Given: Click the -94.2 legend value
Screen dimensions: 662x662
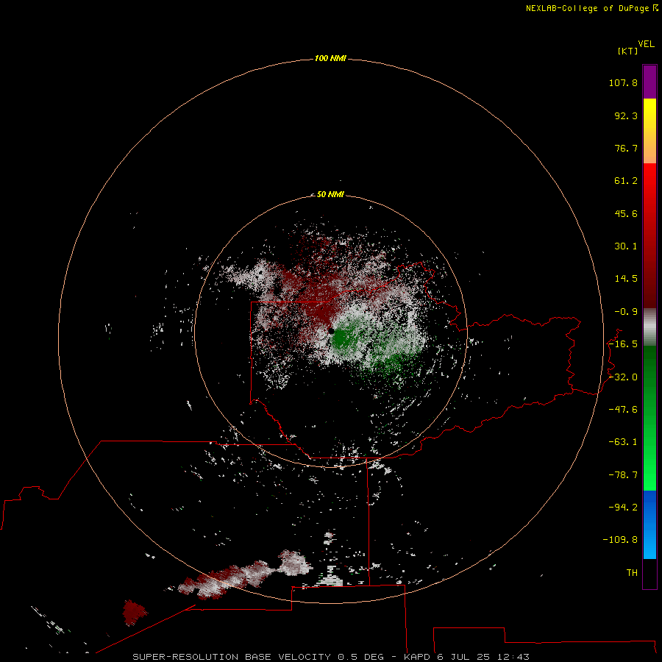Looking at the screenshot, I should click(623, 508).
